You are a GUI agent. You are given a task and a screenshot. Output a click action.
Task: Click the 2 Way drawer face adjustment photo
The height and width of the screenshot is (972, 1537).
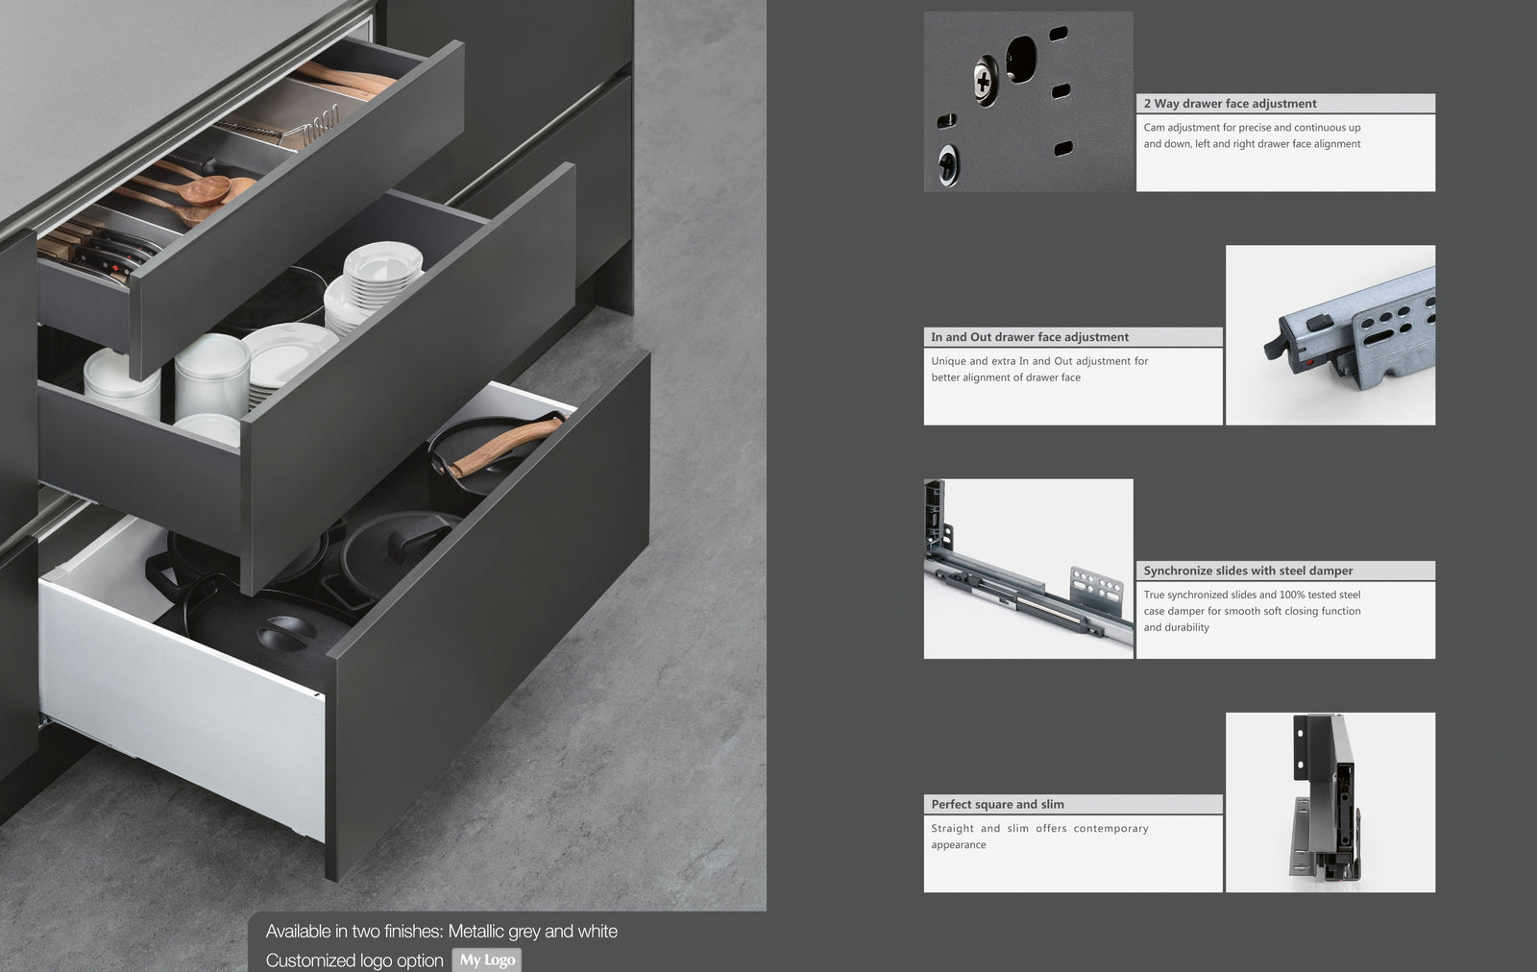[1028, 101]
